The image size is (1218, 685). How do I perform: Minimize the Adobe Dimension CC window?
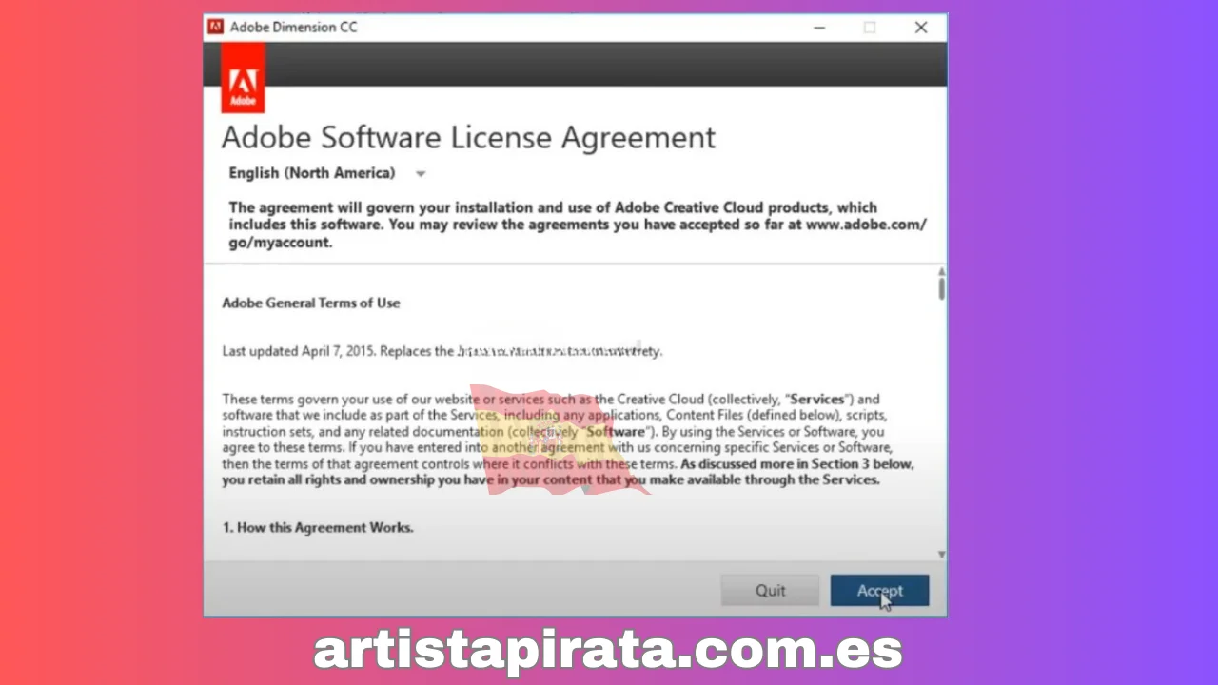[x=819, y=28]
